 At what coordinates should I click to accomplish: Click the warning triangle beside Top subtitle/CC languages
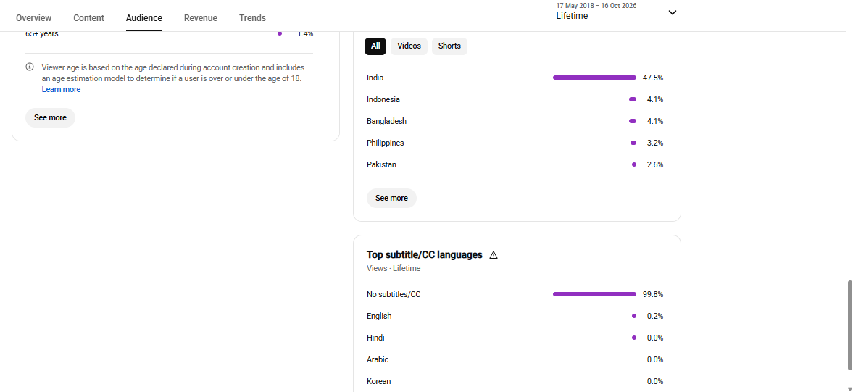click(x=494, y=255)
